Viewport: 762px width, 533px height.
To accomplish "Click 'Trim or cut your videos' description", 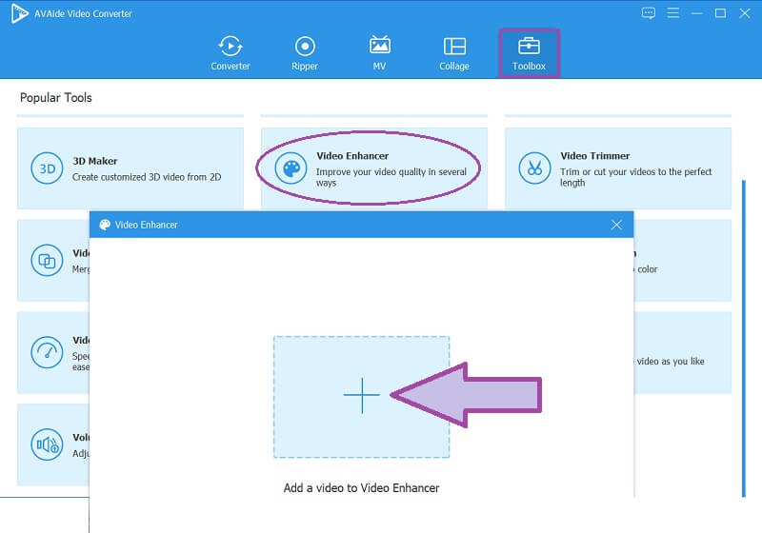I will (635, 177).
